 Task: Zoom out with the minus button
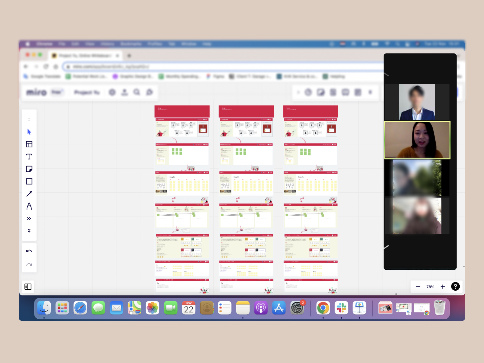(418, 287)
